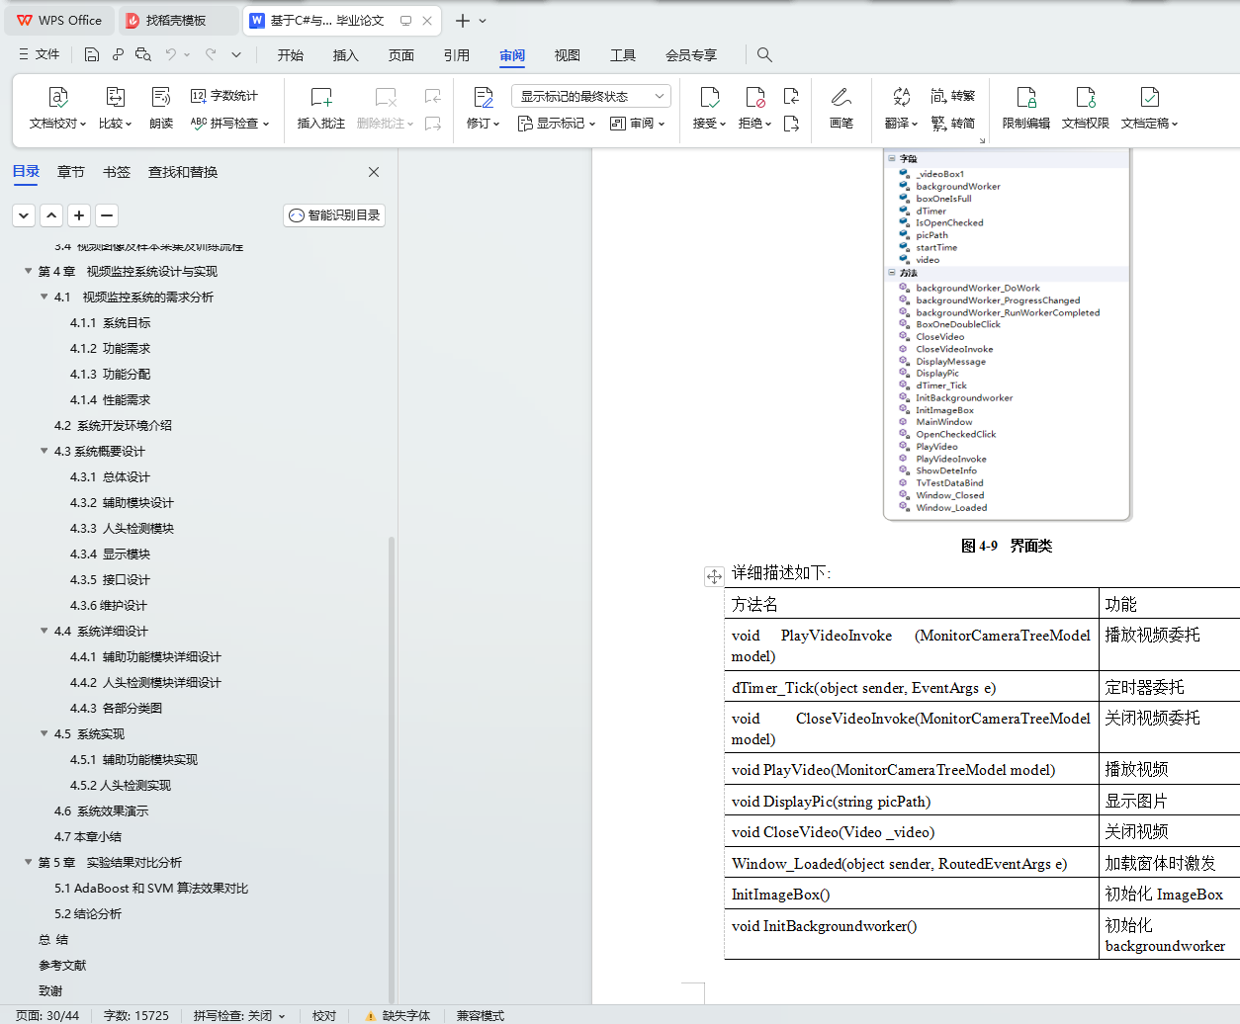Click the 智能识别目录 button
1240x1024 pixels.
tap(334, 214)
